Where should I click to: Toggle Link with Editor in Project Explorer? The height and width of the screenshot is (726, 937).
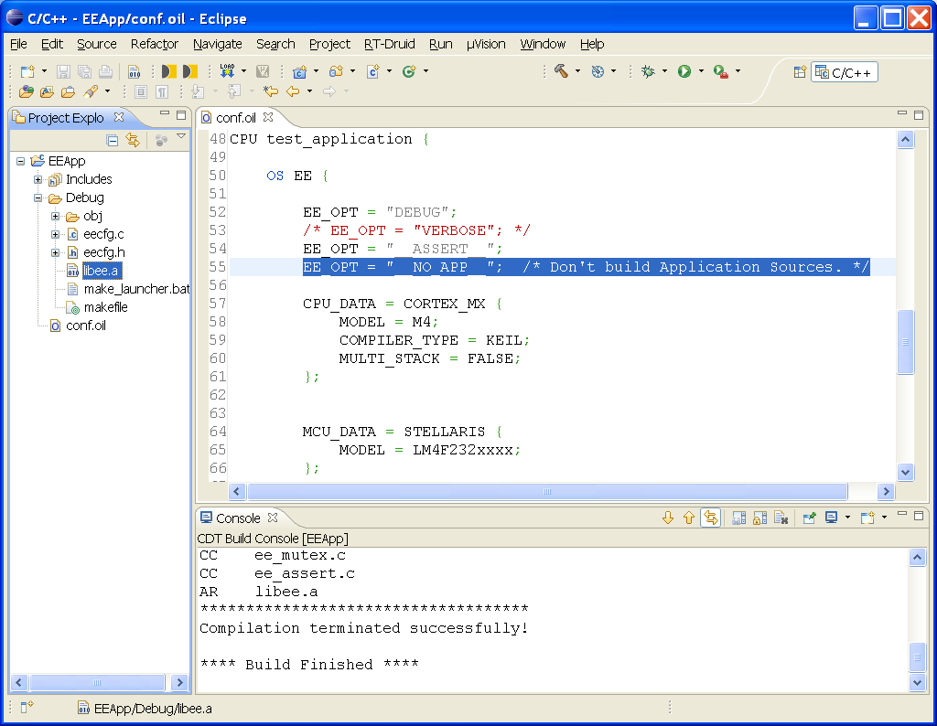click(x=133, y=141)
